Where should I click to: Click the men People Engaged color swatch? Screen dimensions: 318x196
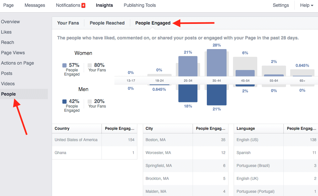pyautogui.click(x=65, y=101)
